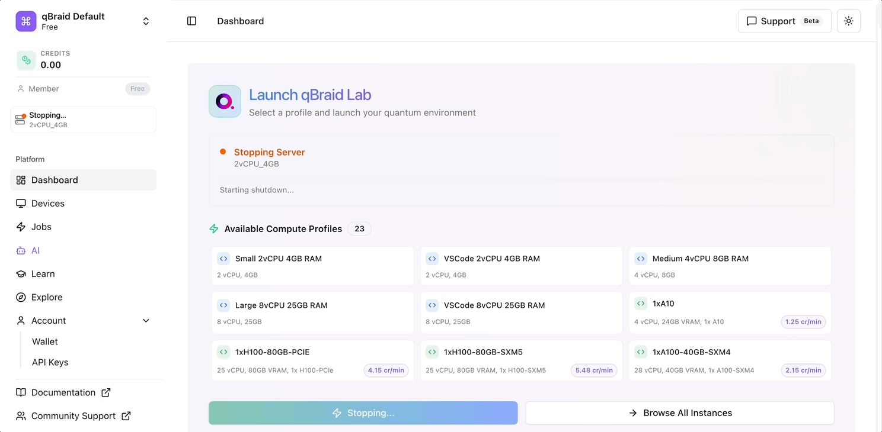Click the qBraid purple command logo icon

click(26, 21)
